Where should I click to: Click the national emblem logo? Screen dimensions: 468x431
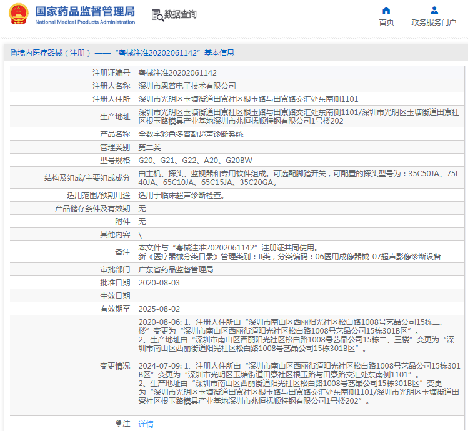19,14
